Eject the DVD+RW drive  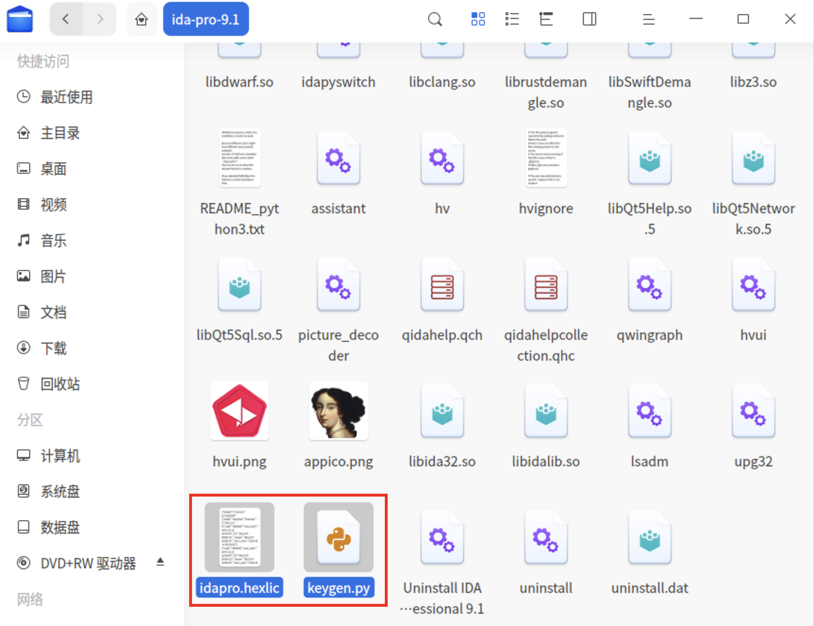point(160,562)
